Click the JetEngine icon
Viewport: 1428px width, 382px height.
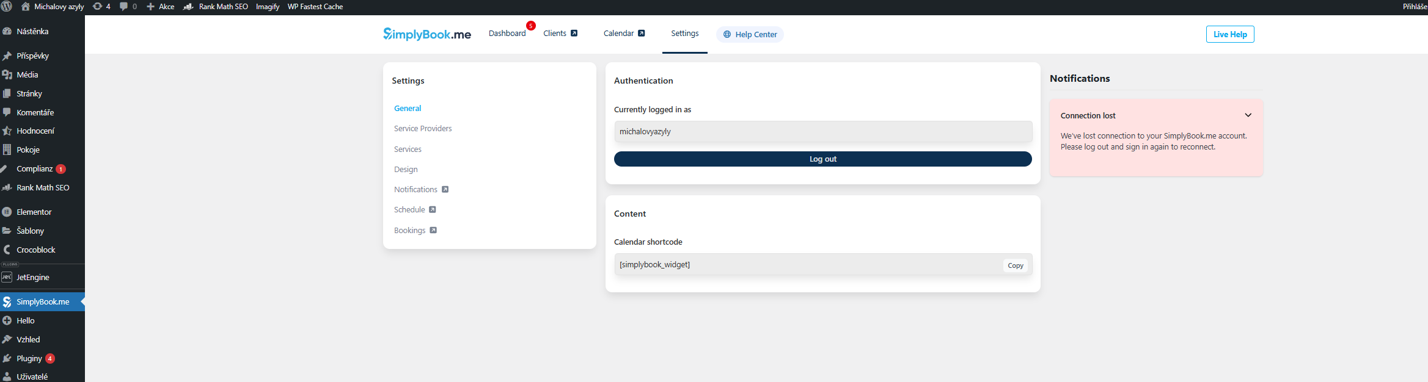coord(7,277)
